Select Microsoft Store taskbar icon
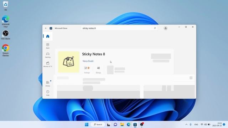Image resolution: width=228 pixels, height=128 pixels. point(135,124)
